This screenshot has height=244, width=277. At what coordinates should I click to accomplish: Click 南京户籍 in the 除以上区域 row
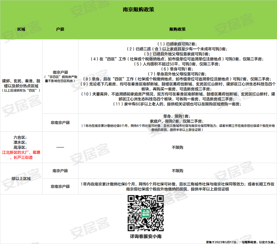click(x=60, y=171)
